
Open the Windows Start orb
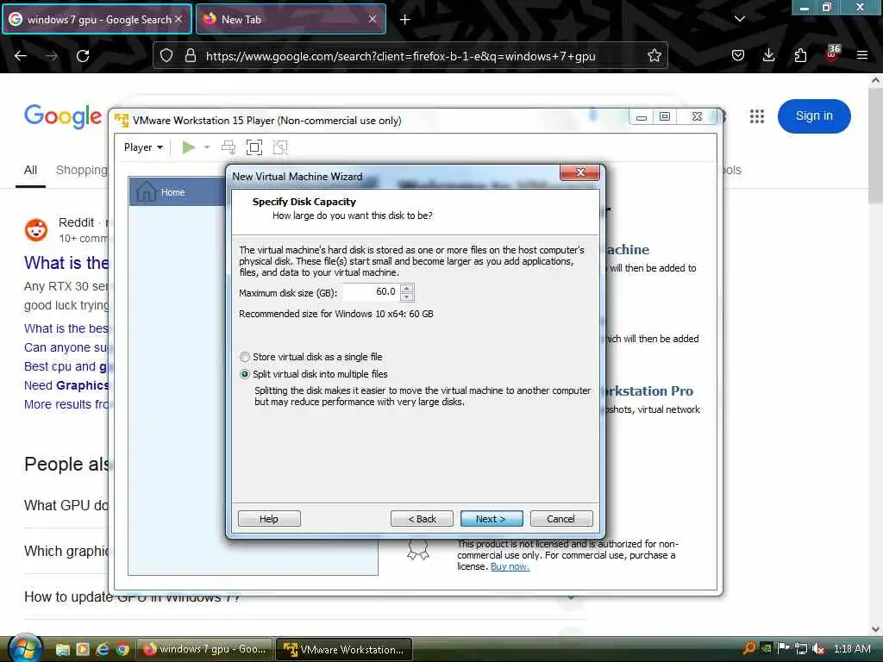25,648
